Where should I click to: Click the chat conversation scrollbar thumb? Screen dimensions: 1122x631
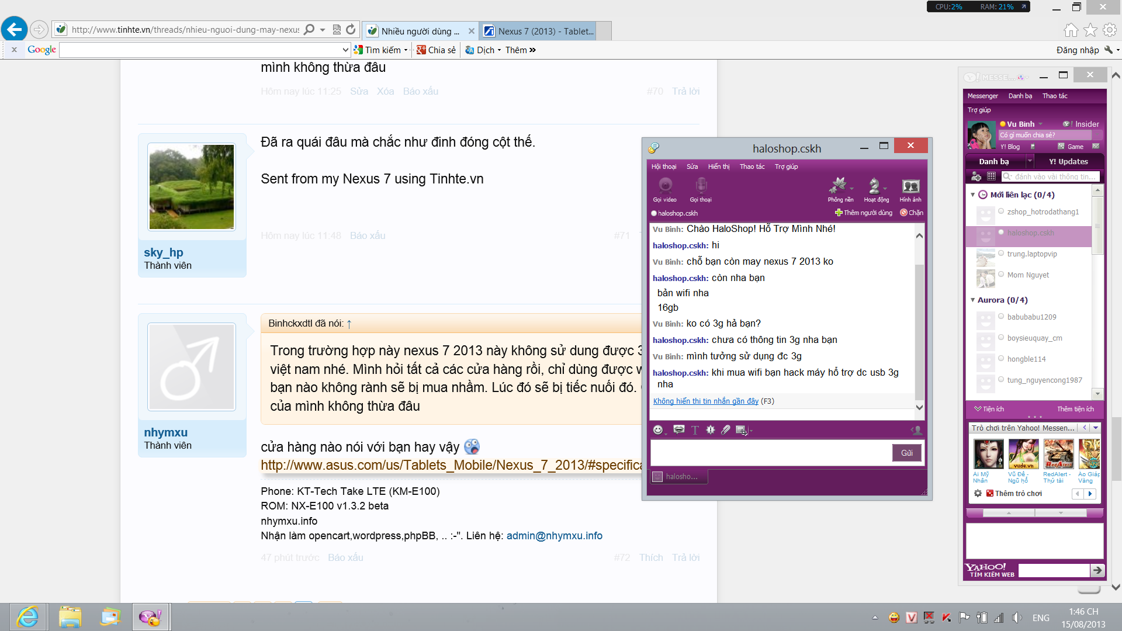tap(919, 332)
